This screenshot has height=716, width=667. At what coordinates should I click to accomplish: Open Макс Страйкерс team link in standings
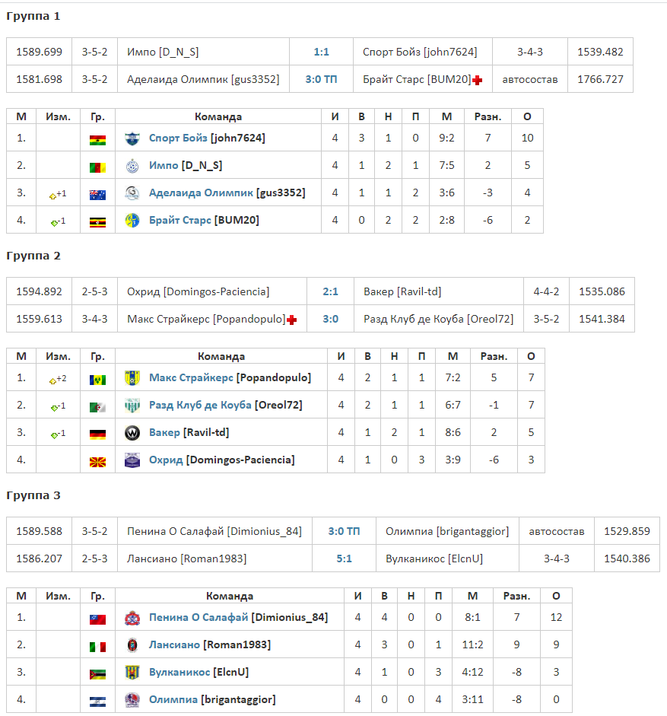tap(192, 377)
